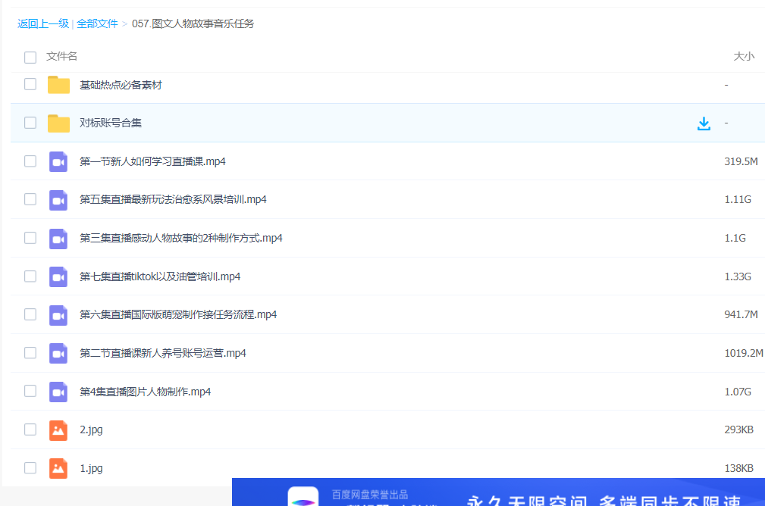Click the image icon beside 2.jpg

pos(58,429)
